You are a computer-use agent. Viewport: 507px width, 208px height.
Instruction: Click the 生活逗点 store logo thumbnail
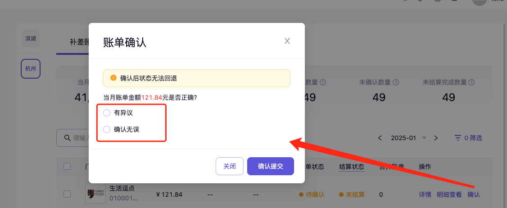tap(95, 194)
